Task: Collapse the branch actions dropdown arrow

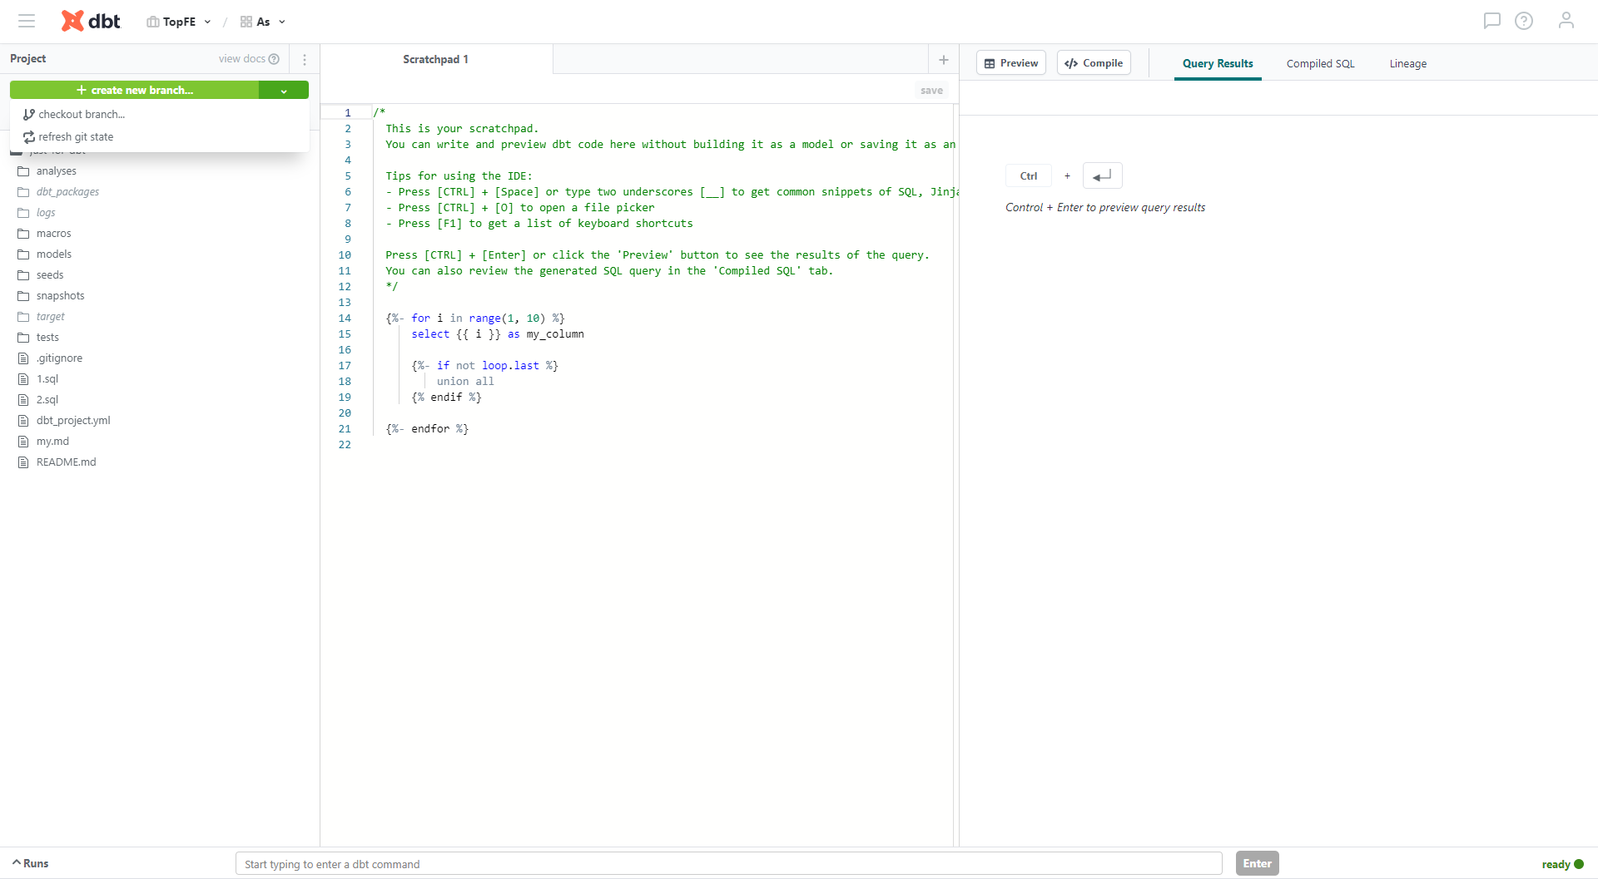Action: click(x=284, y=91)
